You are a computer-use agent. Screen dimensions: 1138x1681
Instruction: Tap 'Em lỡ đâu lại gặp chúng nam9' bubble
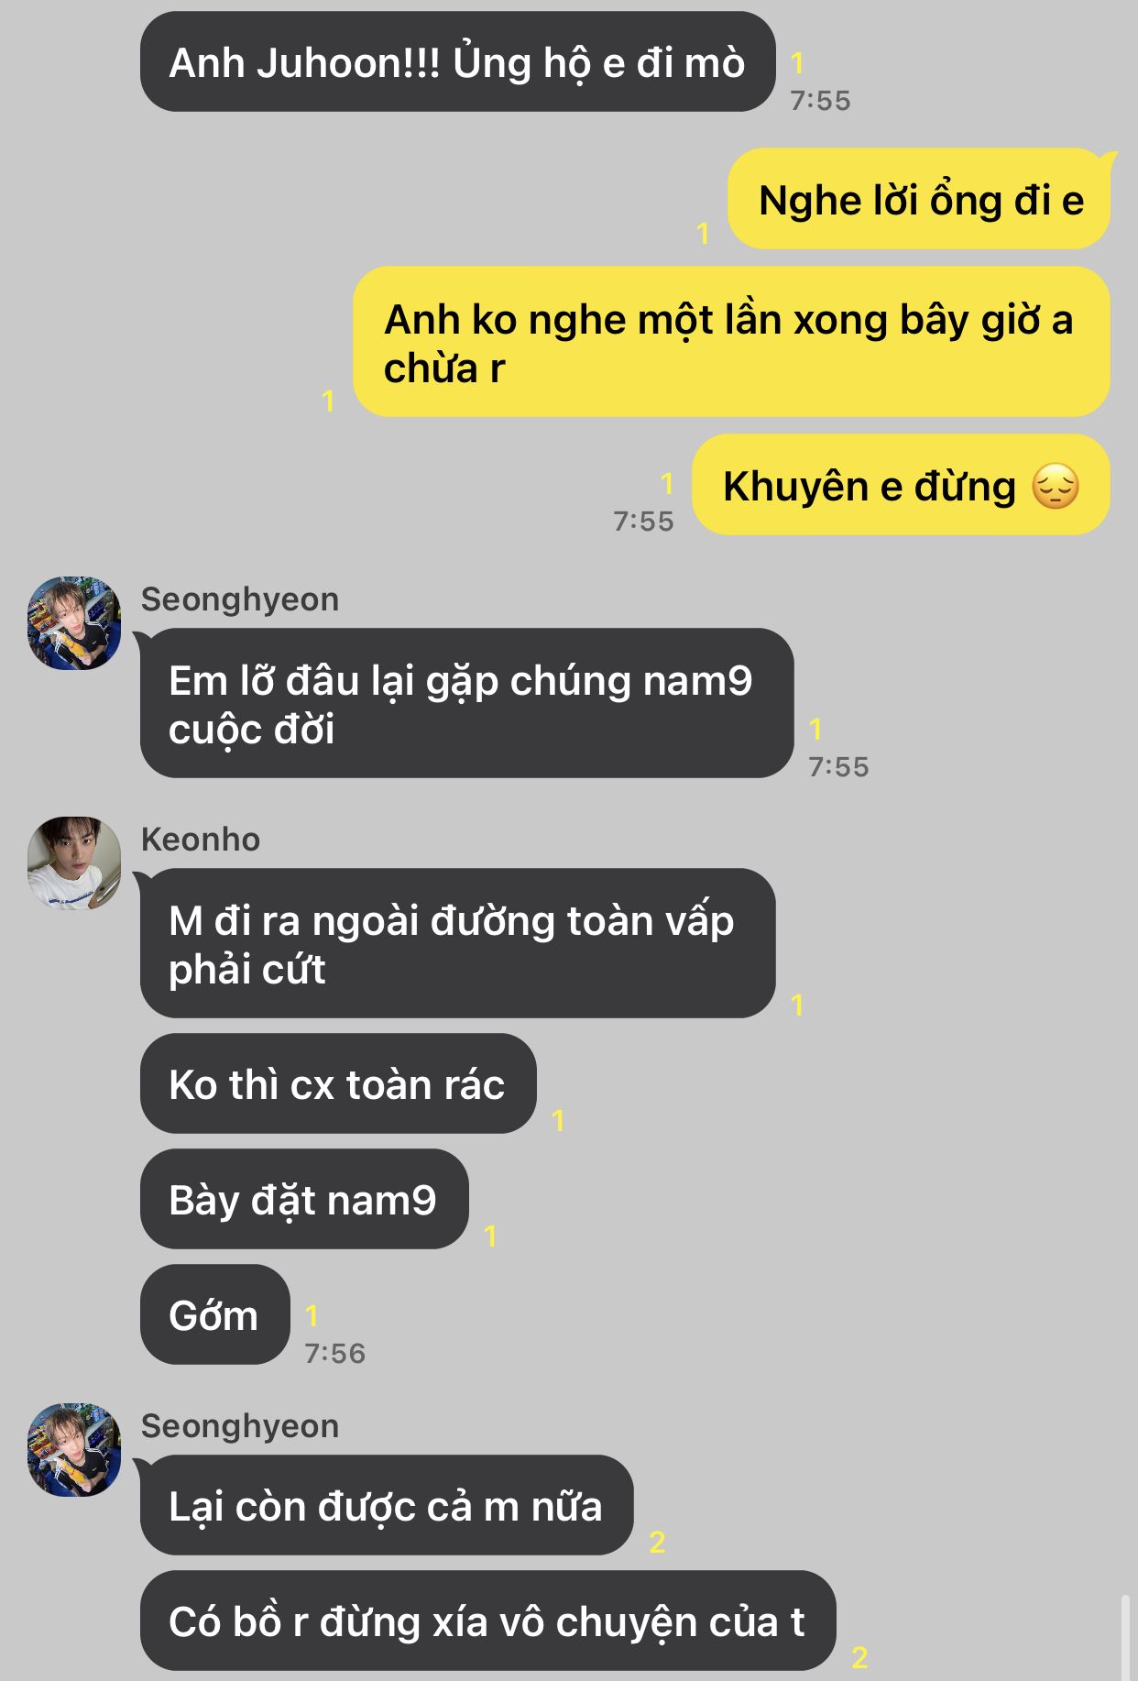[x=466, y=703]
